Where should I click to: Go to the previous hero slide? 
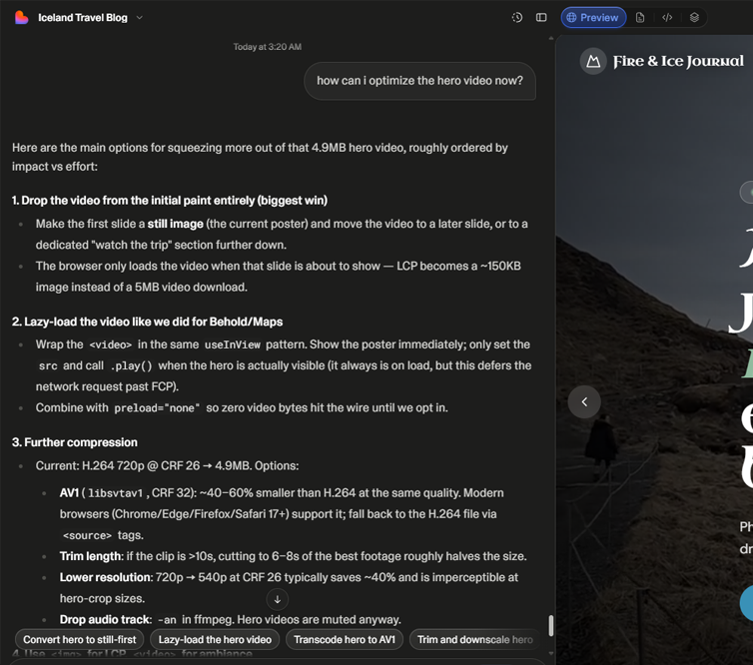pyautogui.click(x=584, y=401)
